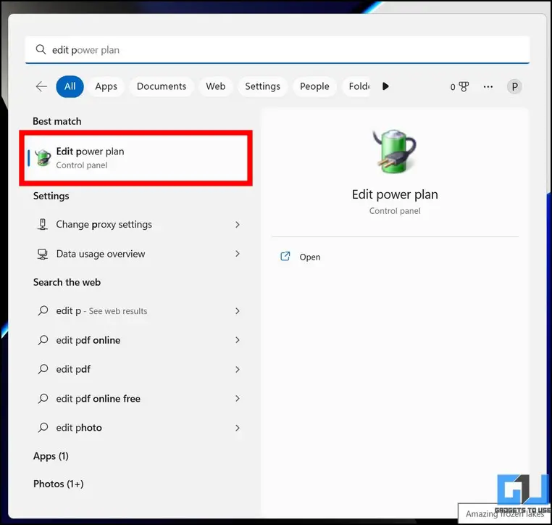
Task: Expand 'edit photo' suggestion chevron
Action: click(x=238, y=428)
